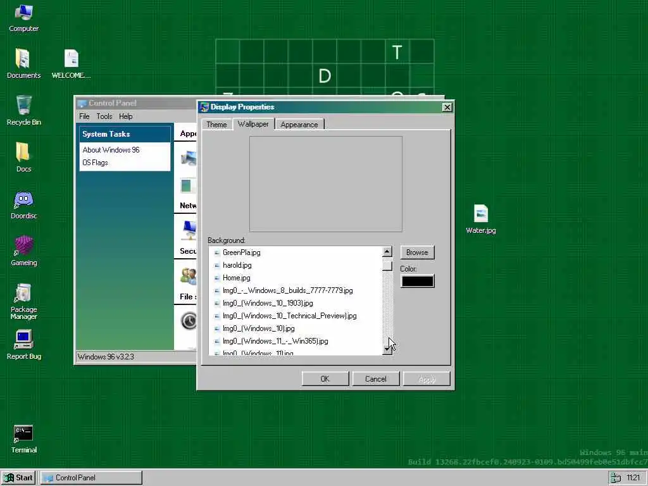Click the Display Properties title bar icon
This screenshot has height=486, width=648.
click(x=204, y=107)
